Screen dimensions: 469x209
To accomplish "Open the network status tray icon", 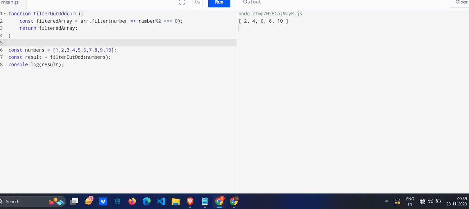I will click(422, 202).
